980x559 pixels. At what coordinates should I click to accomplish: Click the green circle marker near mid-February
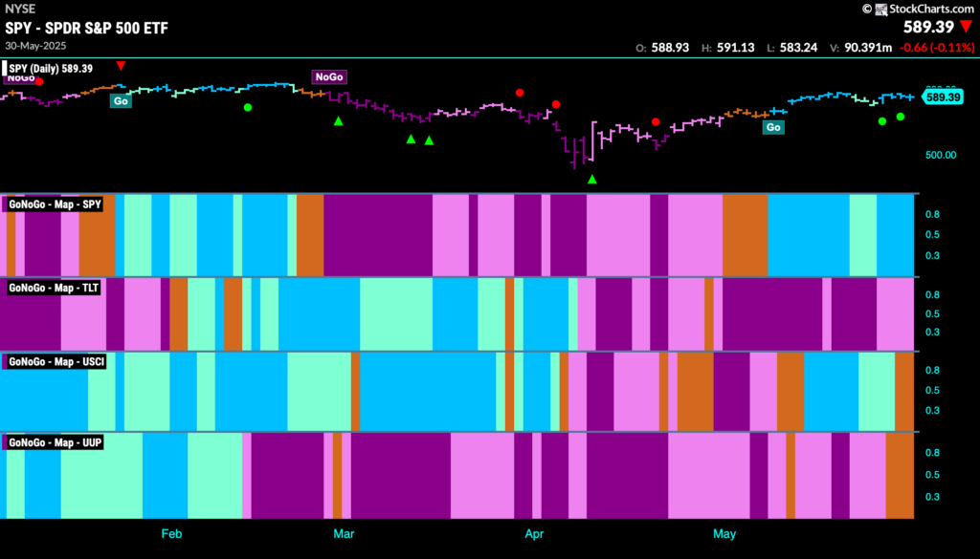point(248,107)
